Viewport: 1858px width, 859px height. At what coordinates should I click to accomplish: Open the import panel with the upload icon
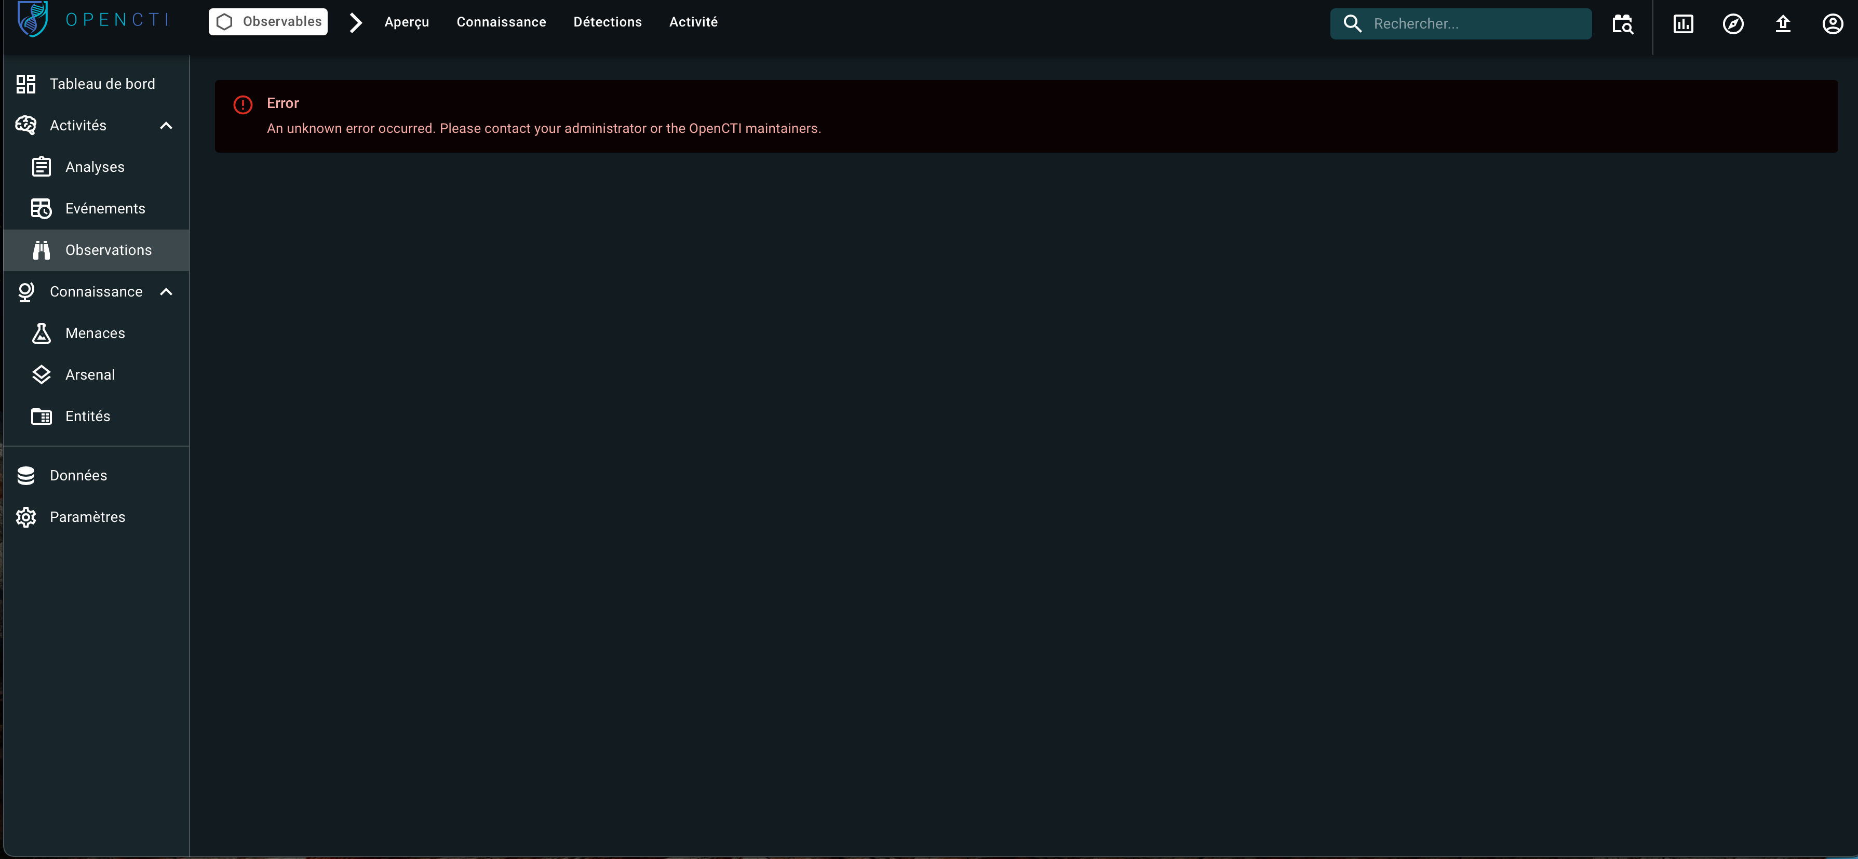(x=1783, y=23)
